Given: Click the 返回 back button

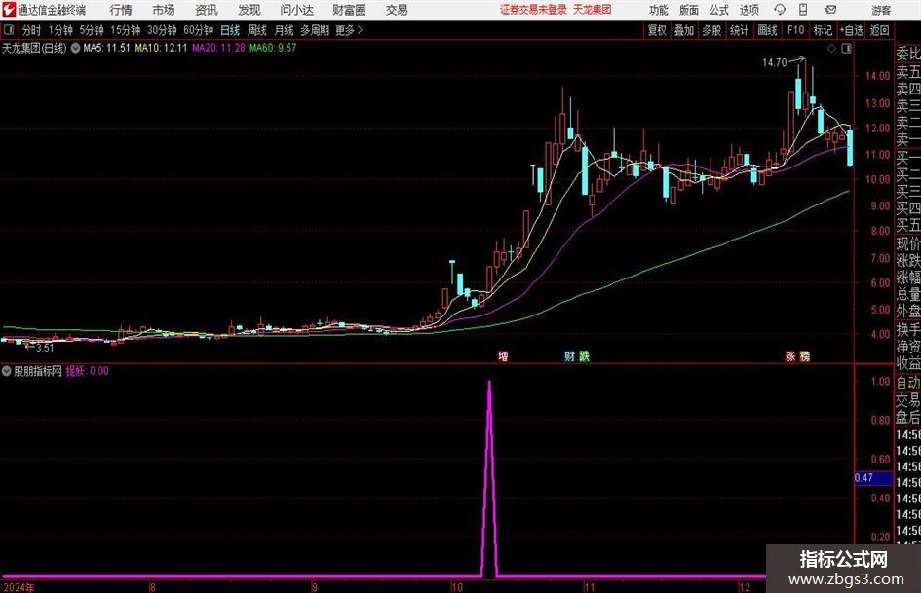Looking at the screenshot, I should [879, 30].
